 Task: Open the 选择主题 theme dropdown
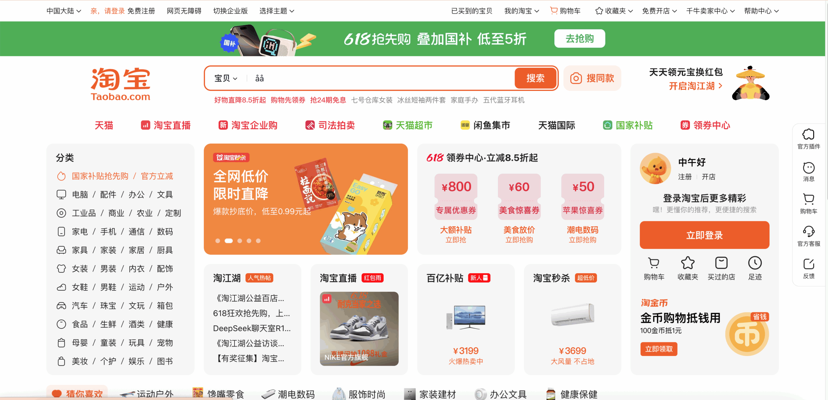[277, 11]
